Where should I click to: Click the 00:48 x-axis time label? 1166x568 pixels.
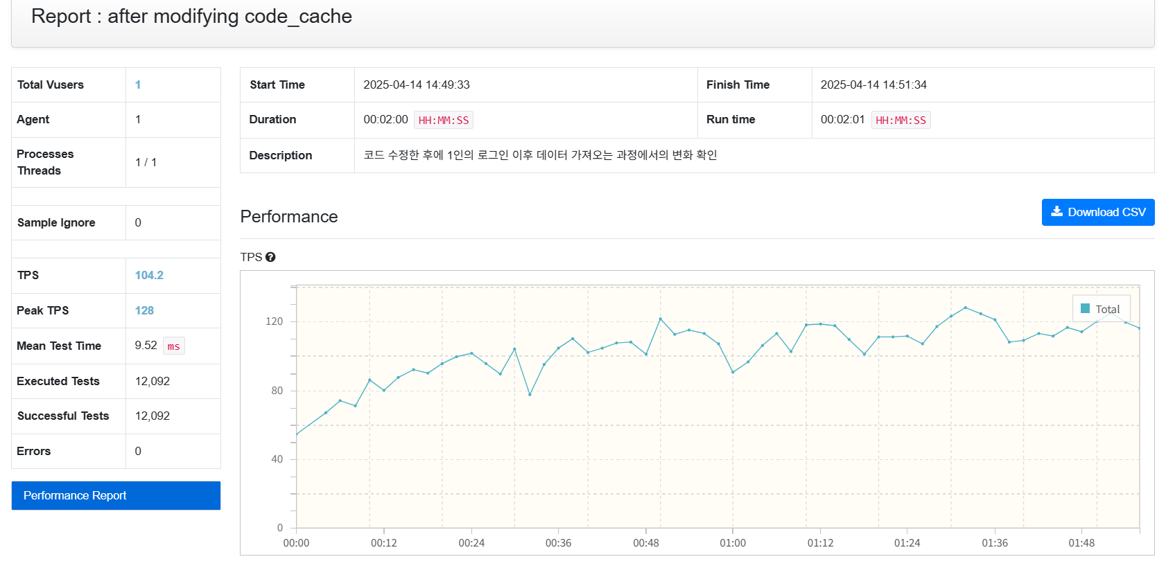[646, 543]
